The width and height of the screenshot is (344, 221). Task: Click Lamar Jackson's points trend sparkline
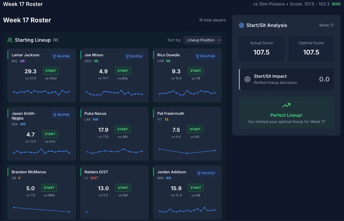tap(42, 92)
